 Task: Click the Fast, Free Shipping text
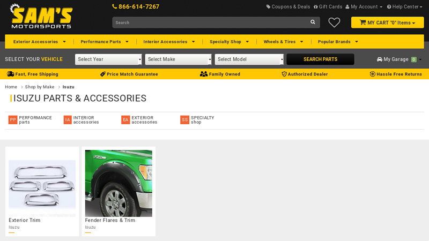click(x=36, y=74)
